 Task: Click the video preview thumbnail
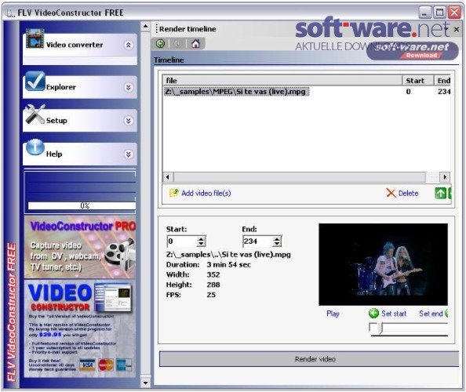click(x=383, y=265)
